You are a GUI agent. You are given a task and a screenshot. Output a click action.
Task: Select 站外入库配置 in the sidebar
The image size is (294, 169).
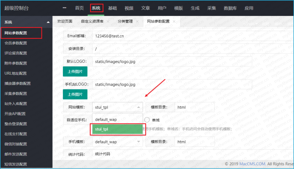pos(16,104)
